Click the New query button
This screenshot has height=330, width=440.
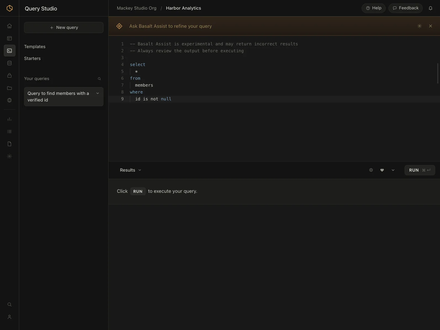pos(64,28)
